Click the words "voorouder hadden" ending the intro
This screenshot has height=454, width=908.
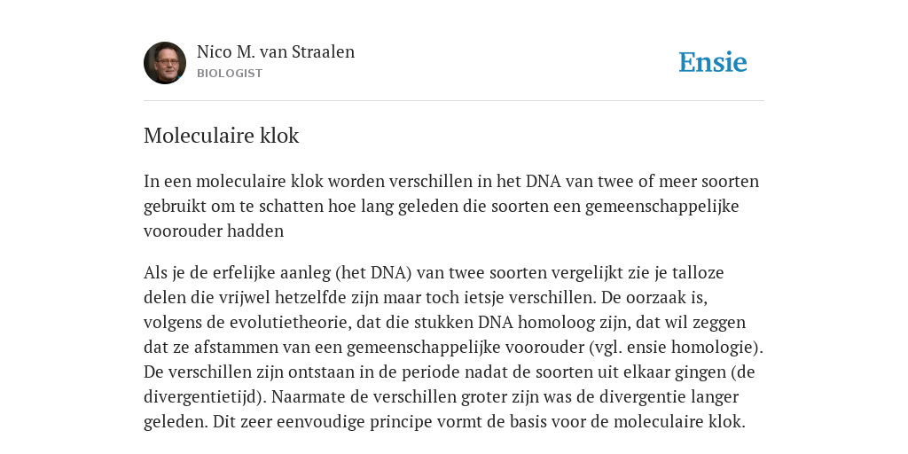pos(214,231)
